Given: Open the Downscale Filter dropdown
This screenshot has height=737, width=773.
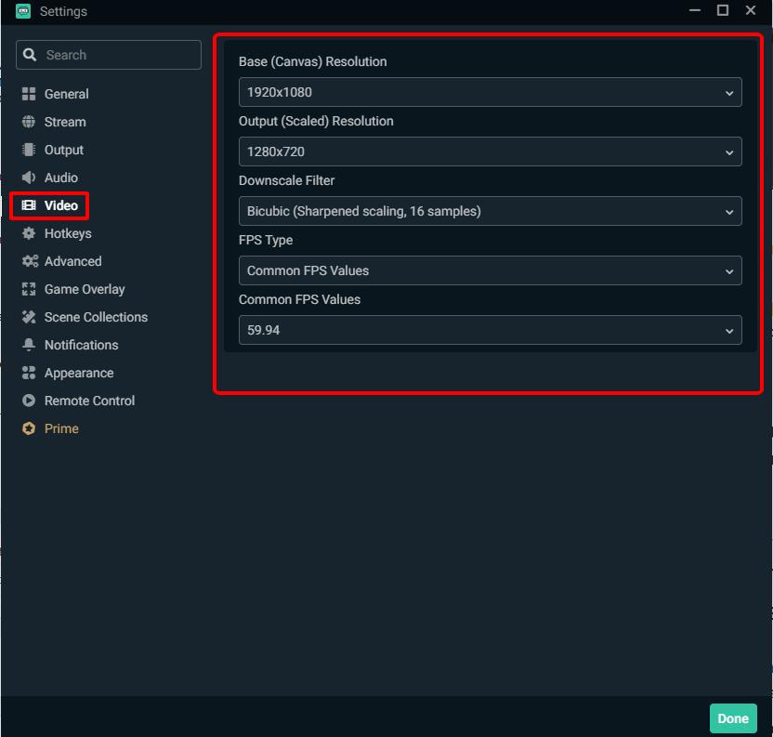Looking at the screenshot, I should tap(490, 211).
